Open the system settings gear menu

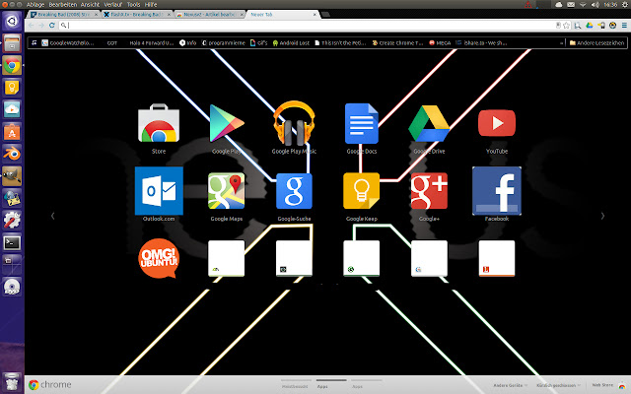click(625, 4)
